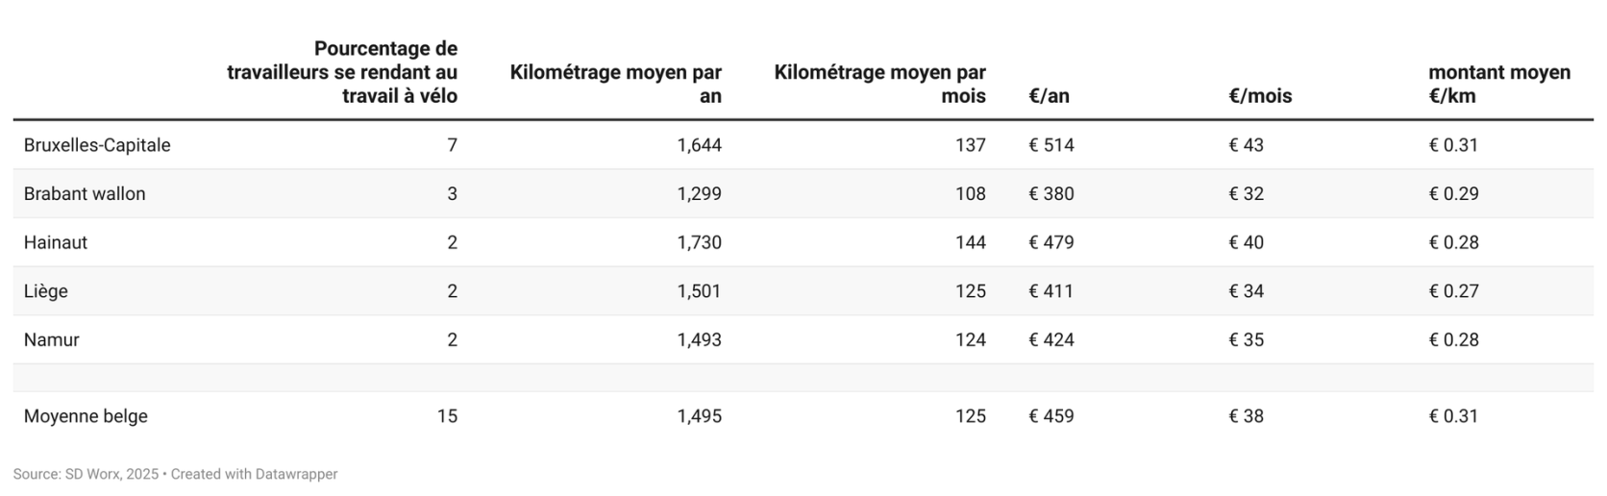
Task: Select the Liège row label
Action: pyautogui.click(x=46, y=291)
